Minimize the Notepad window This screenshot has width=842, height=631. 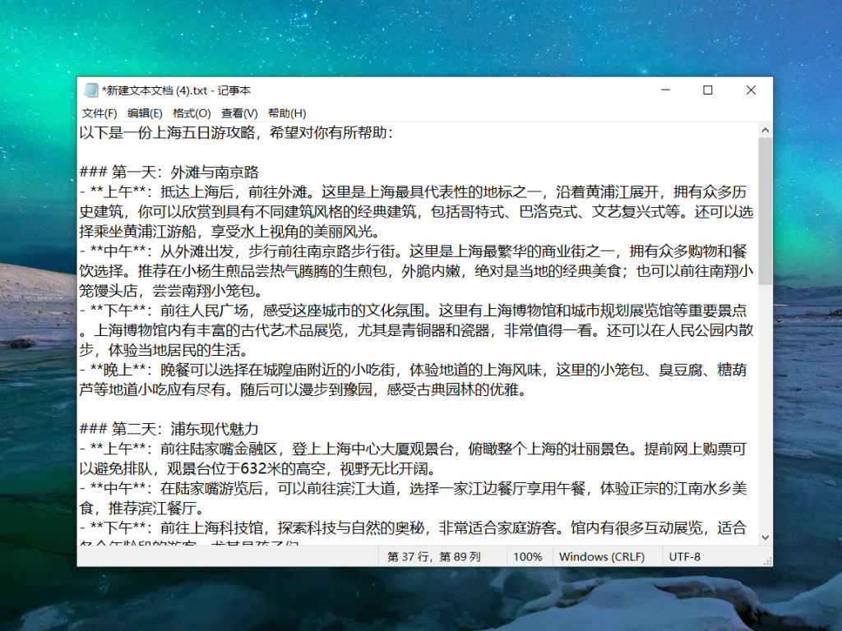[x=665, y=90]
